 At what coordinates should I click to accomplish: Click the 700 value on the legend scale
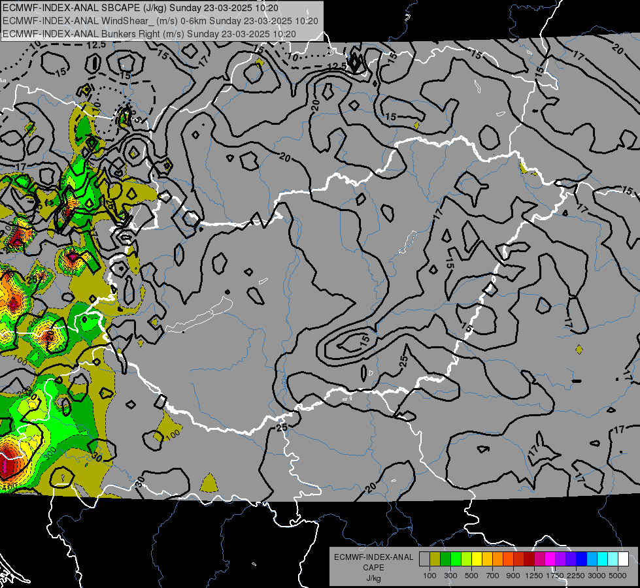[493, 576]
